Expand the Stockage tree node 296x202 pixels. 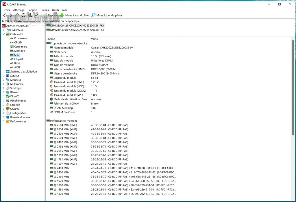[x=3, y=88]
